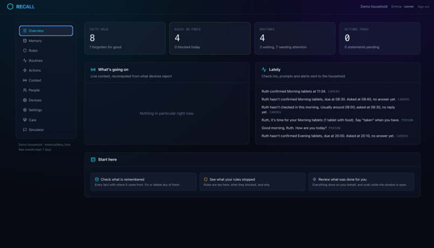The height and width of the screenshot is (248, 434).
Task: Click "1 forgotten for good" text
Action: click(106, 47)
